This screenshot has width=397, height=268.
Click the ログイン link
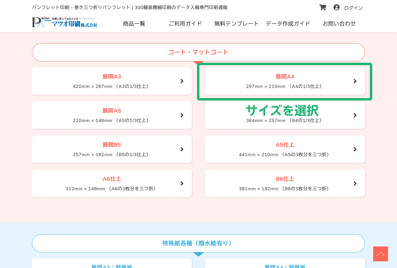point(353,8)
